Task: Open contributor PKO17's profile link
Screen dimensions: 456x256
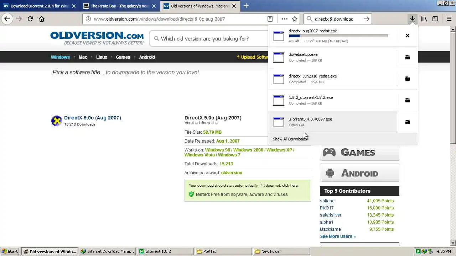Action: (327, 208)
